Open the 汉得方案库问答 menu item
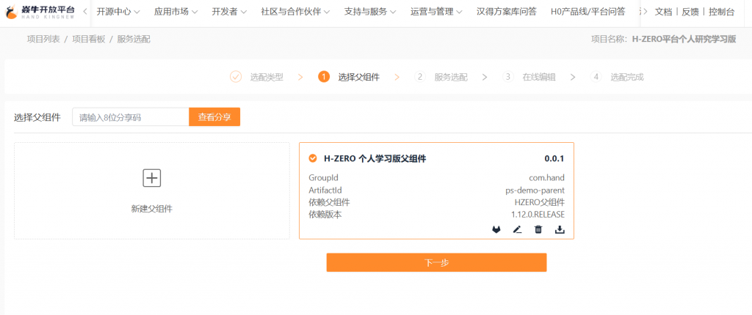Screen dimensions: 752x315 point(506,12)
